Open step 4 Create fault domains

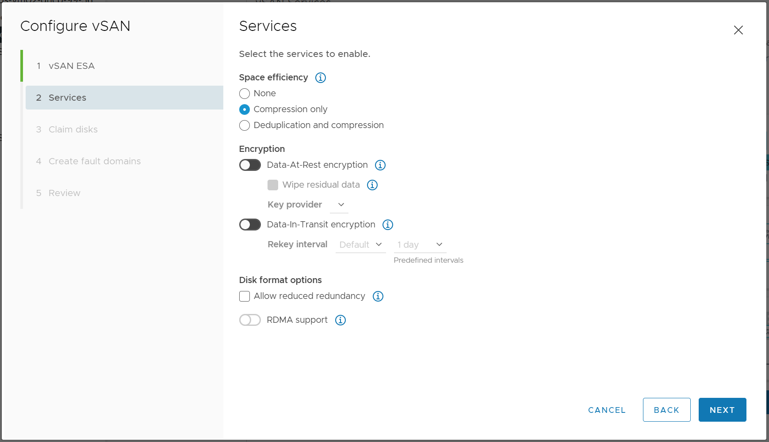click(x=124, y=161)
